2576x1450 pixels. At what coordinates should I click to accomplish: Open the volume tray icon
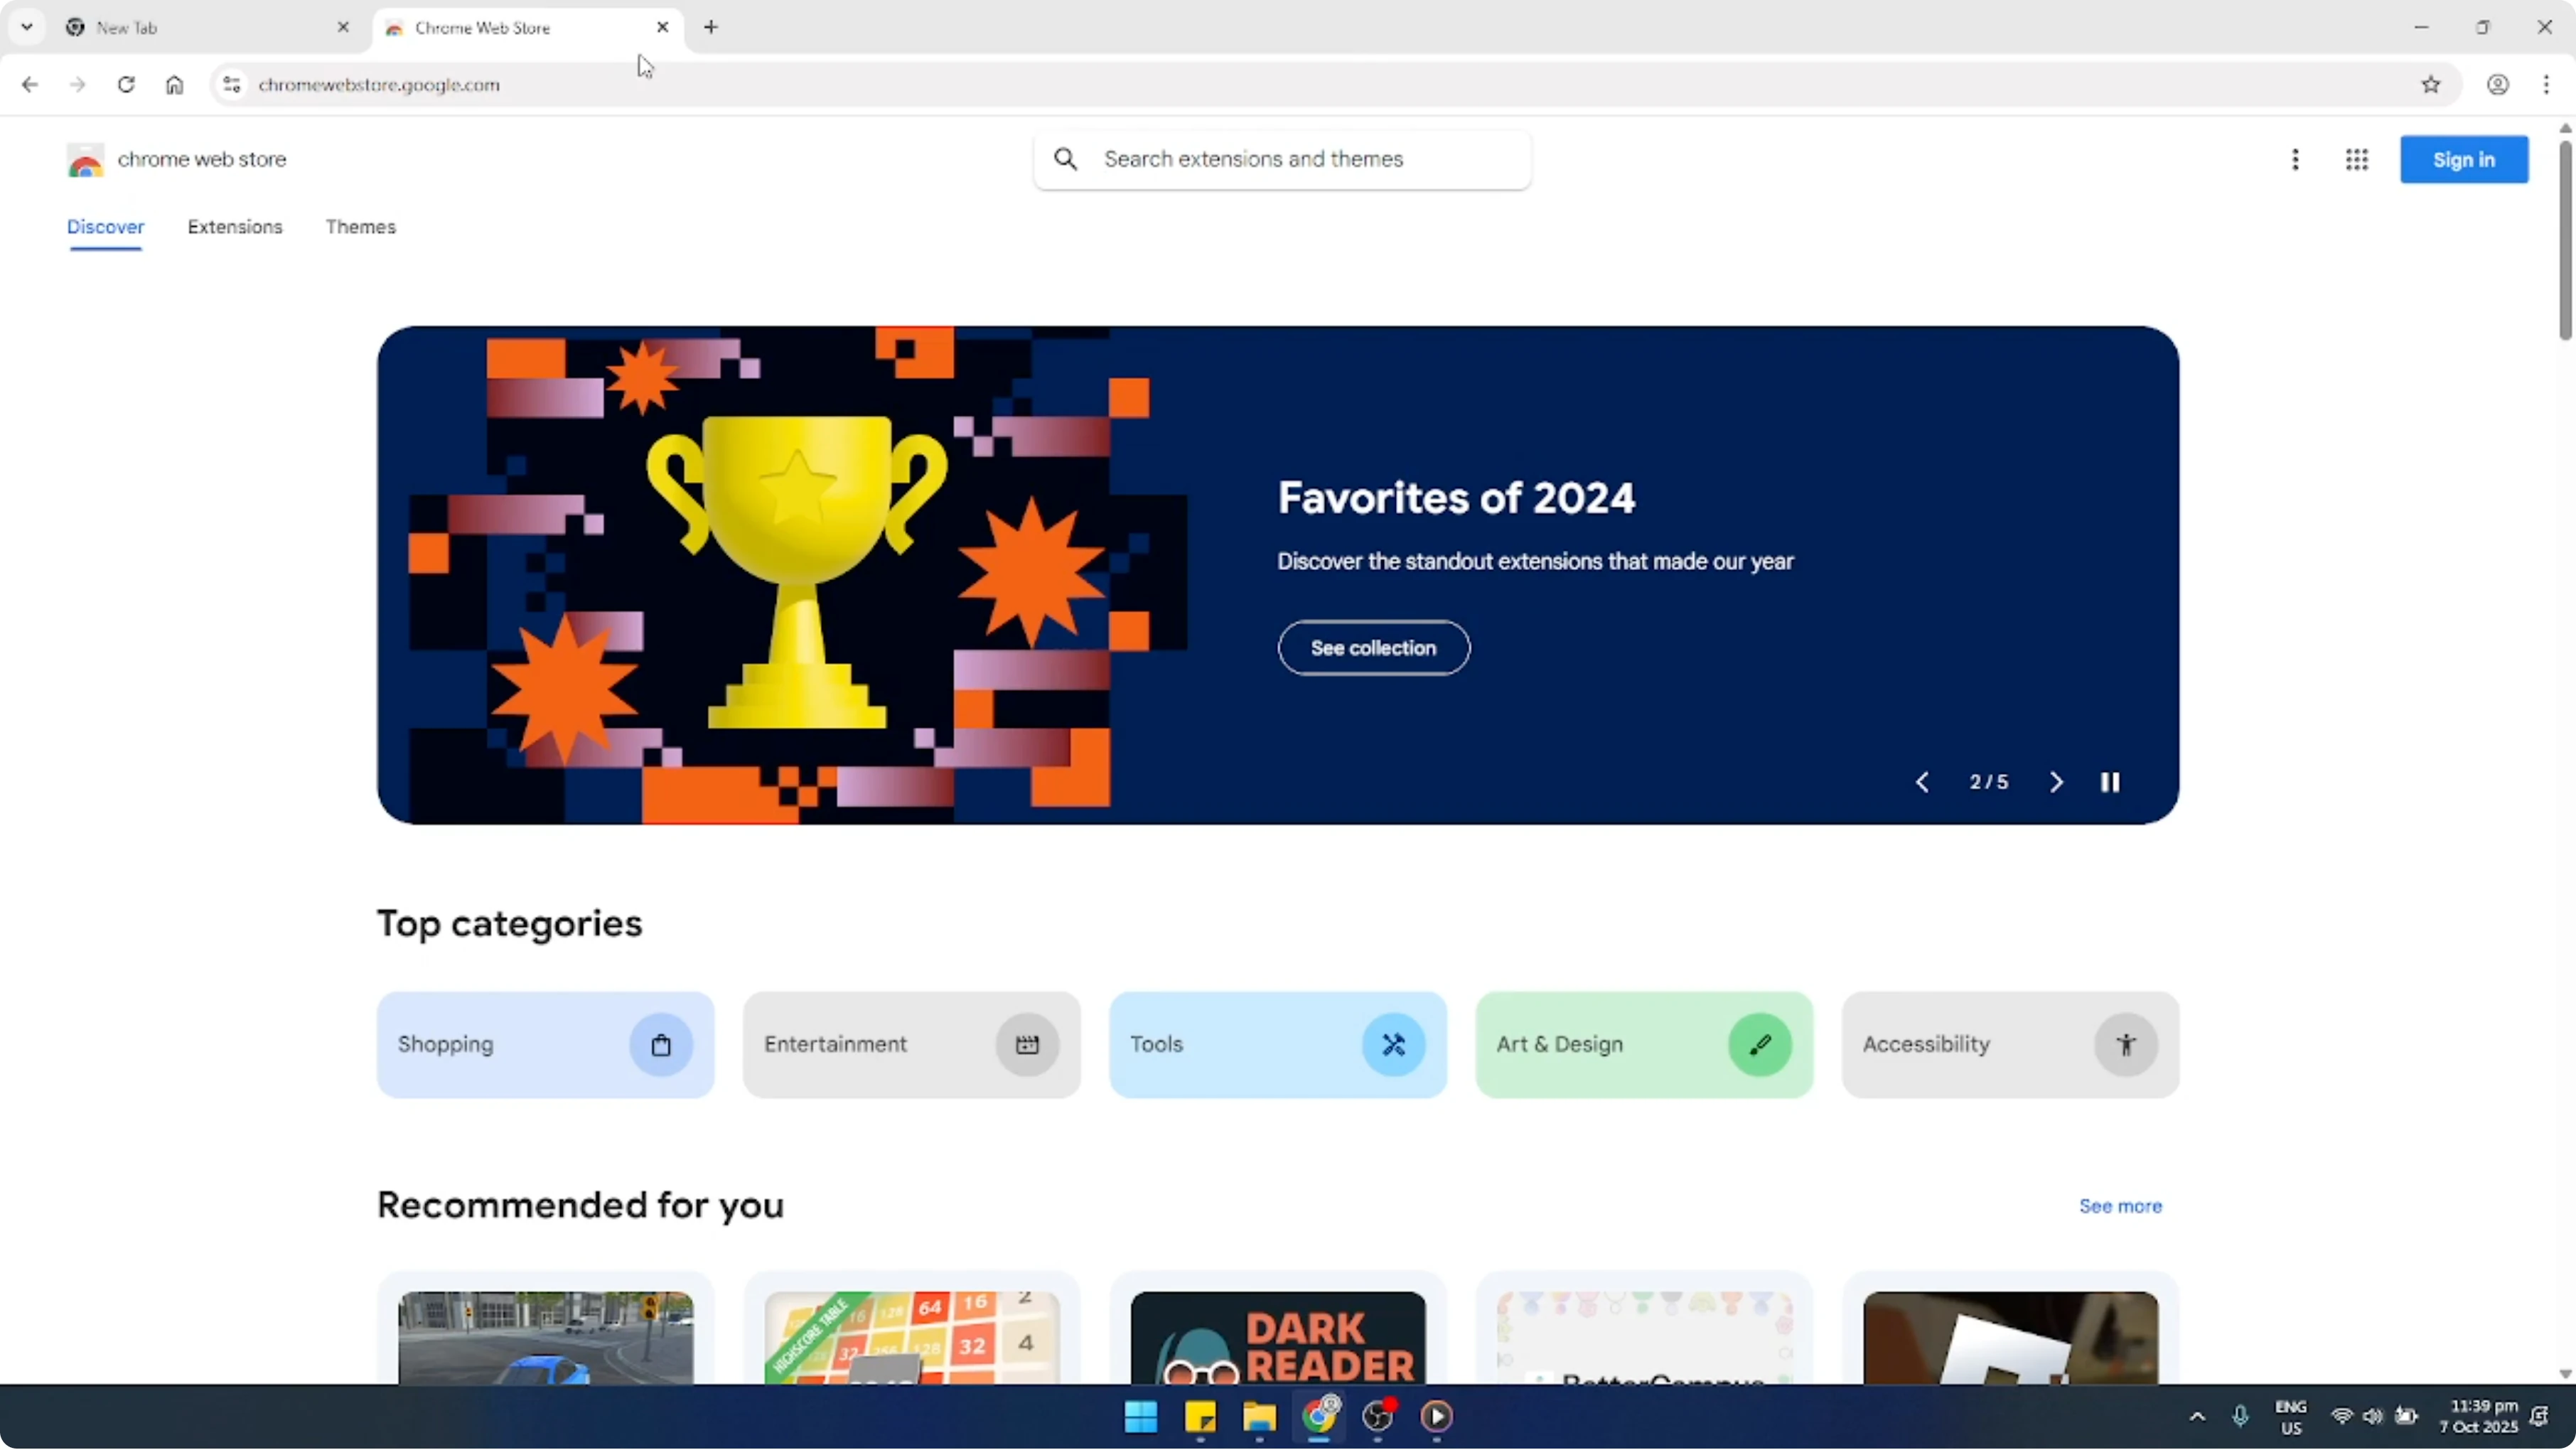2373,1417
